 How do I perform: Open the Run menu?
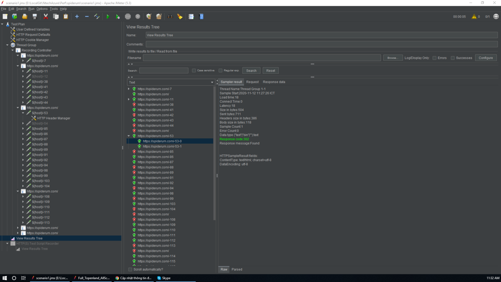(31, 9)
